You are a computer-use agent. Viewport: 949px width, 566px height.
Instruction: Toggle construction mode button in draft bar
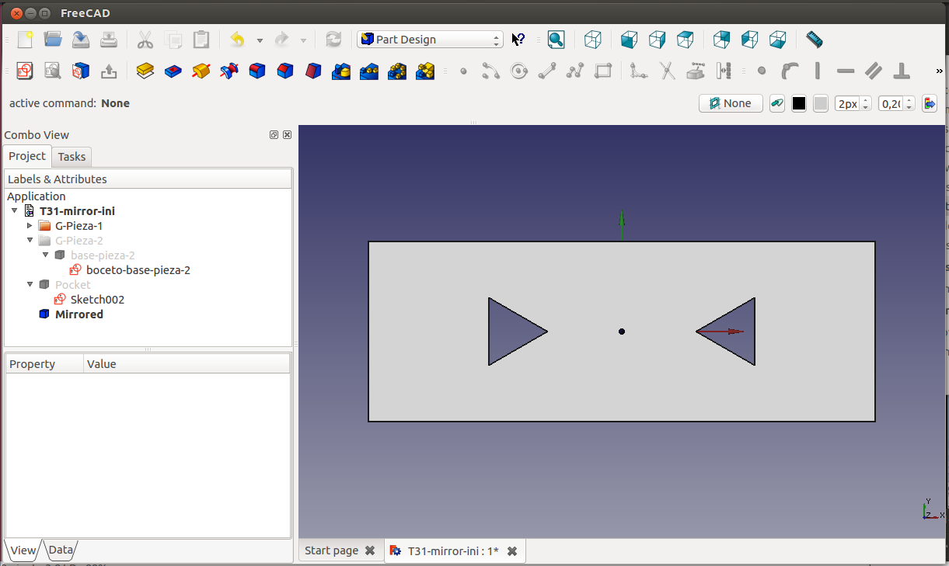(x=776, y=103)
